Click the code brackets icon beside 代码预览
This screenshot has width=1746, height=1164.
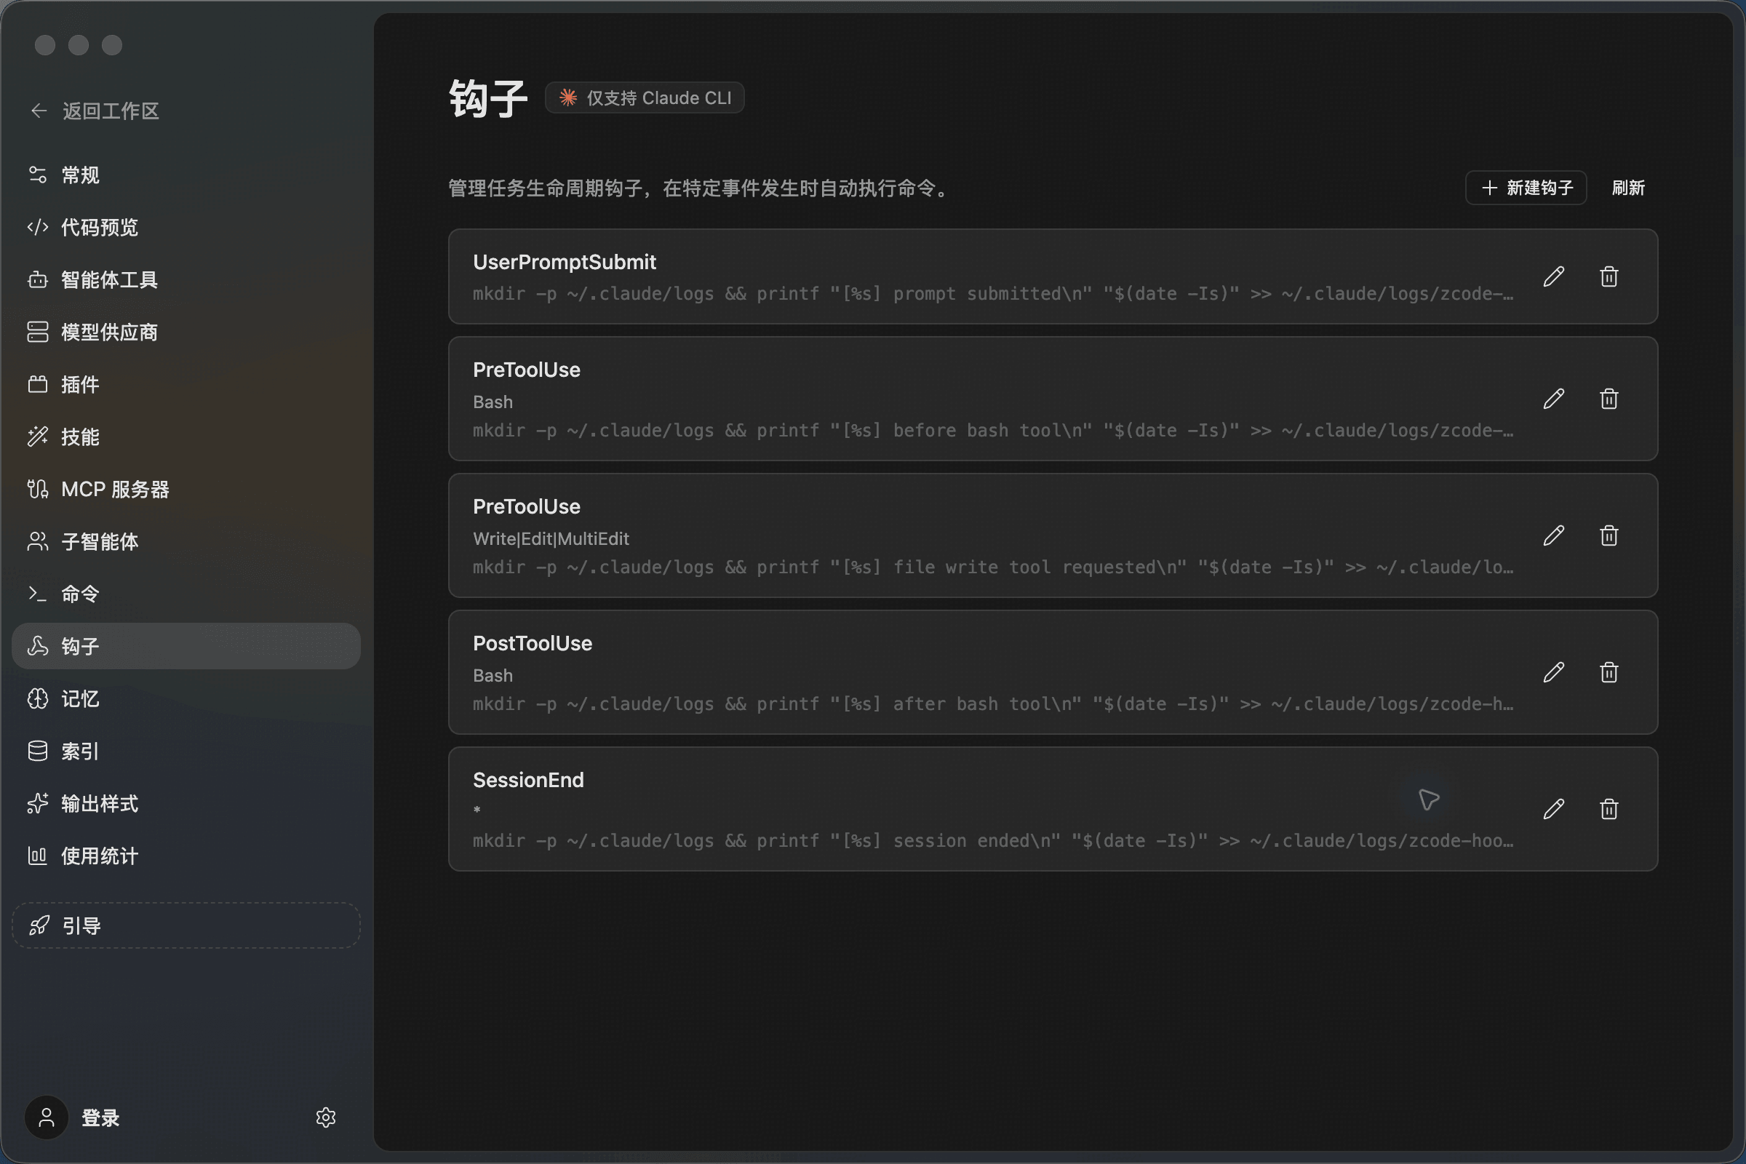coord(38,227)
